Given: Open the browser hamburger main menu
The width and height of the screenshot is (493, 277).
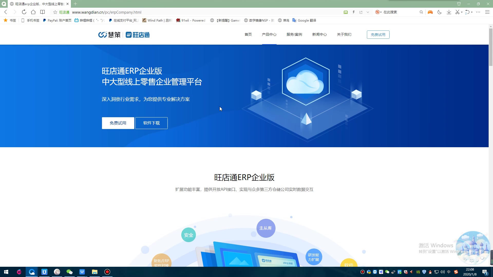Looking at the screenshot, I should click(x=487, y=12).
